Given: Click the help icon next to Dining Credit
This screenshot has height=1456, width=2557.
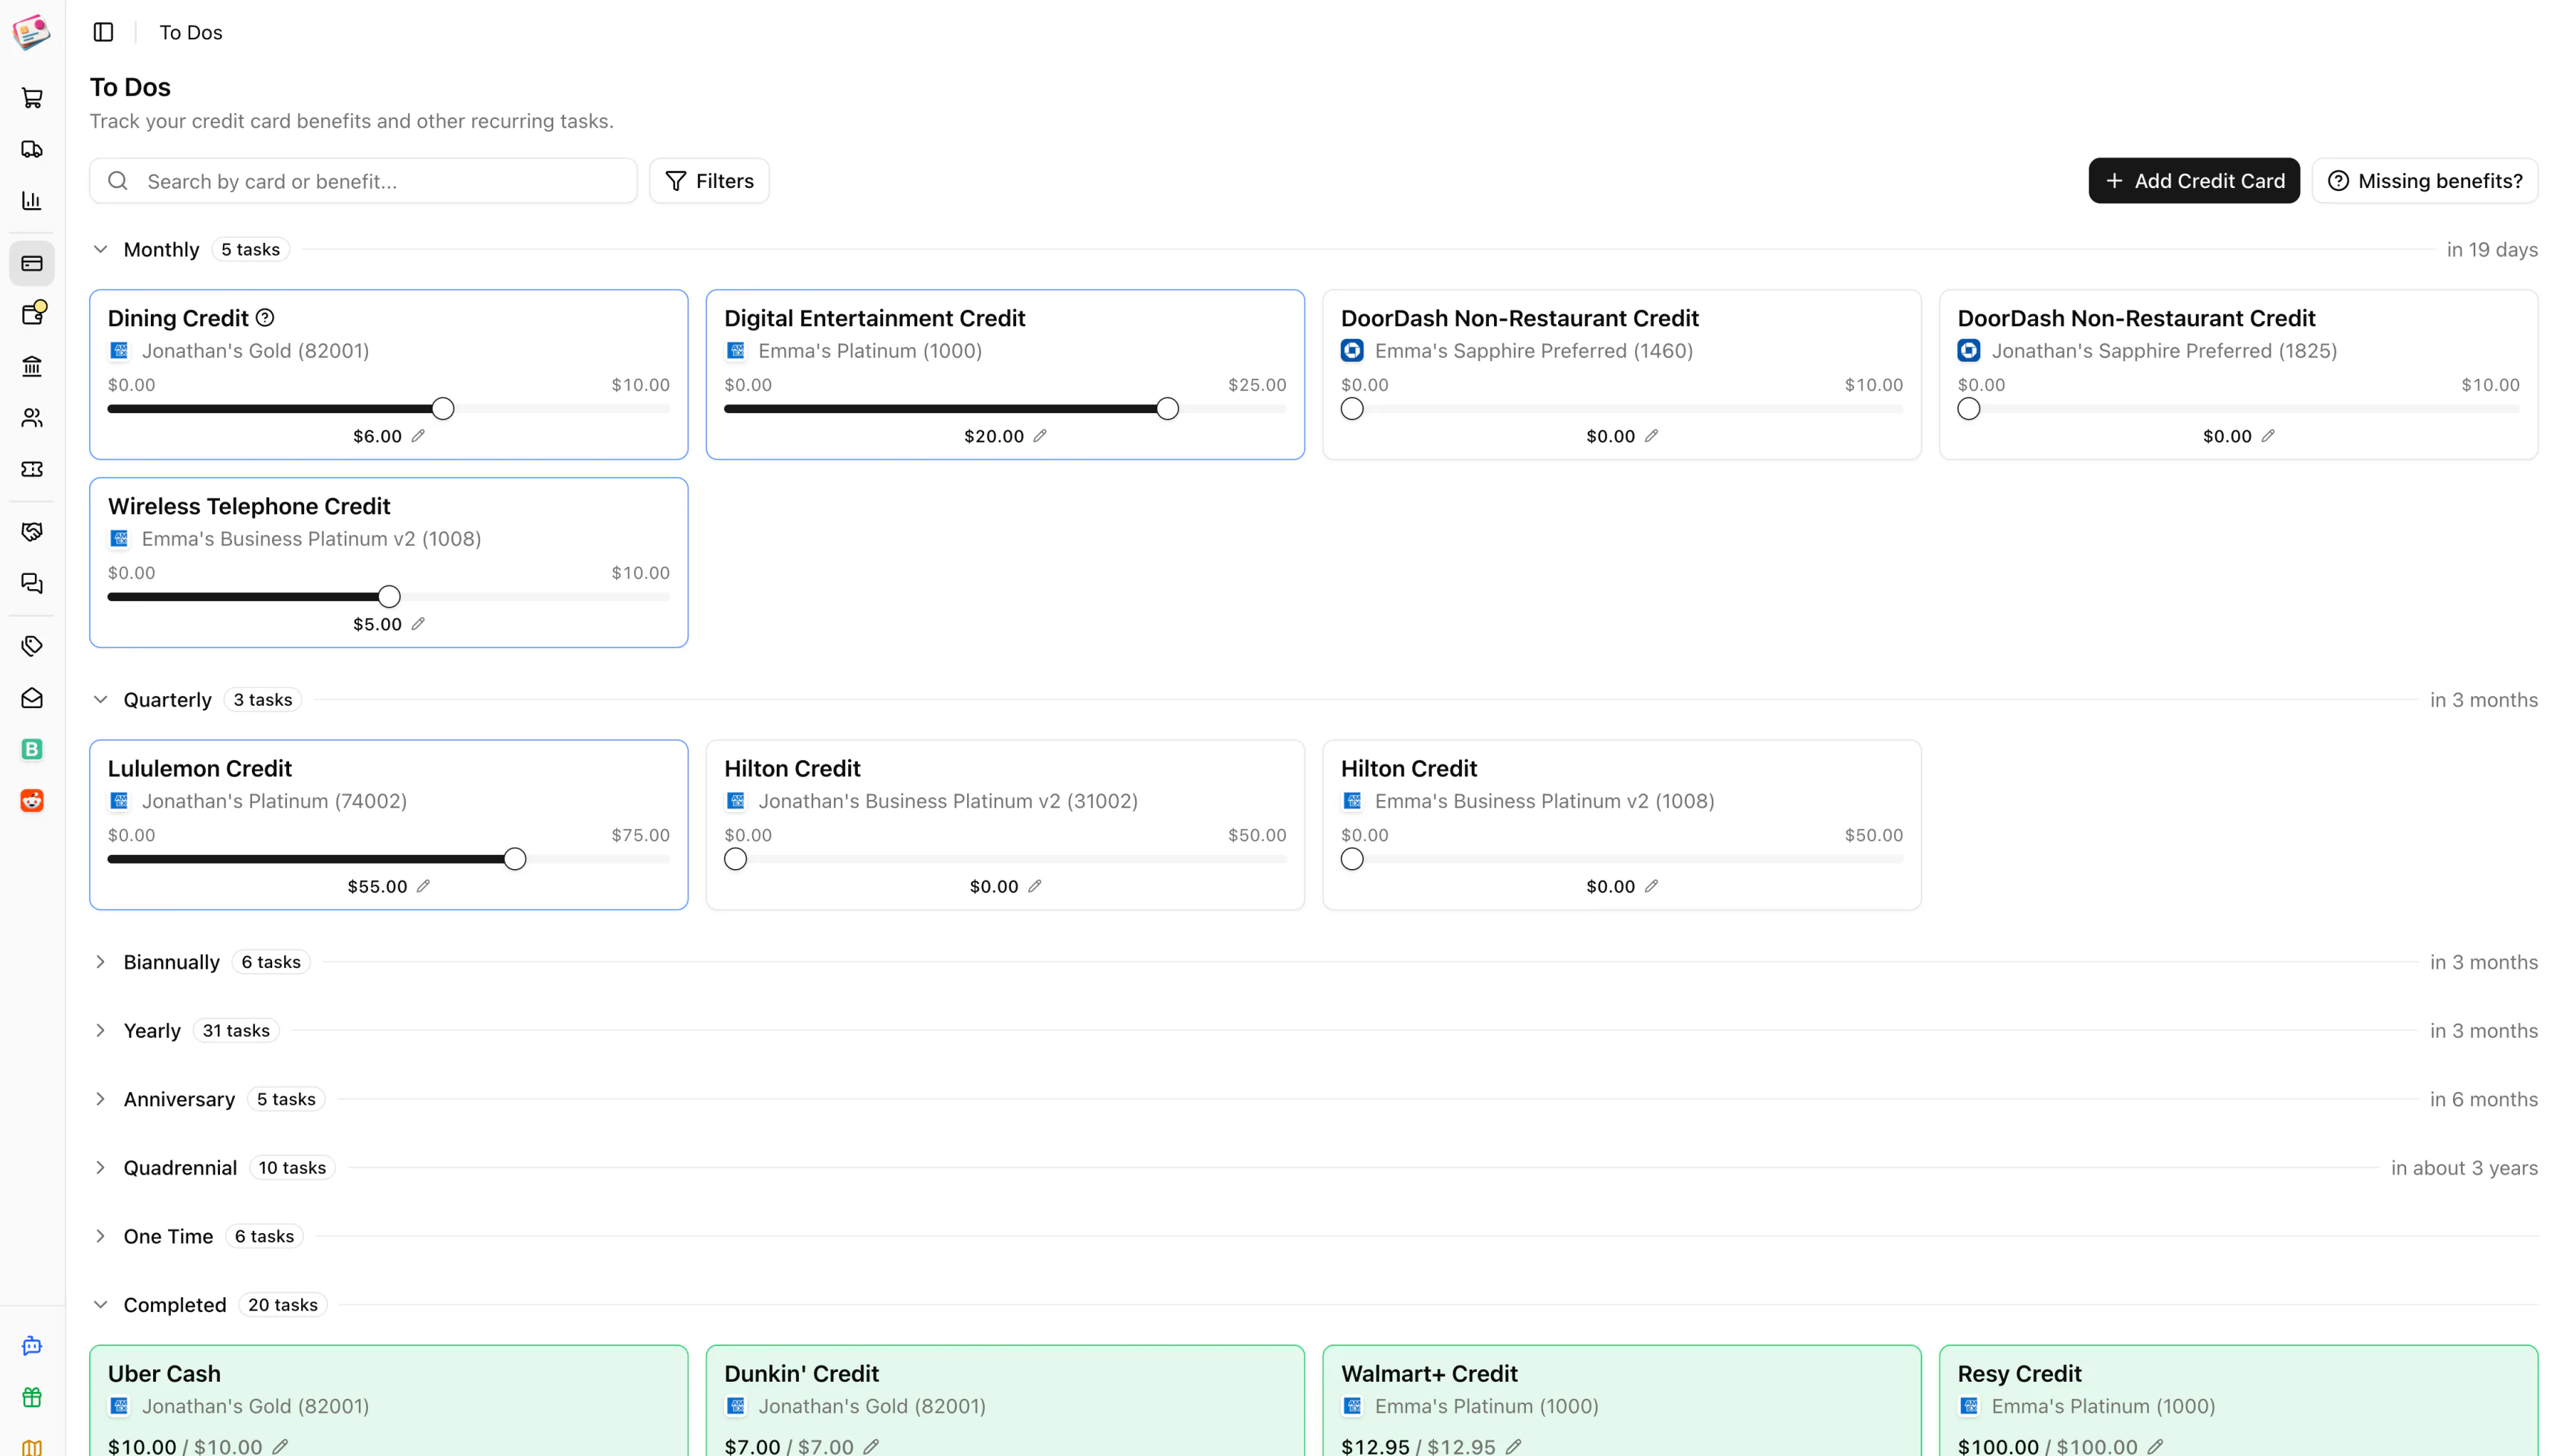Looking at the screenshot, I should [x=265, y=318].
